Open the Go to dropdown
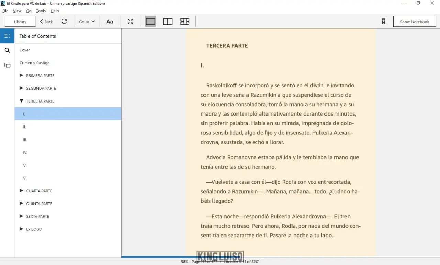440x265 pixels. (87, 22)
